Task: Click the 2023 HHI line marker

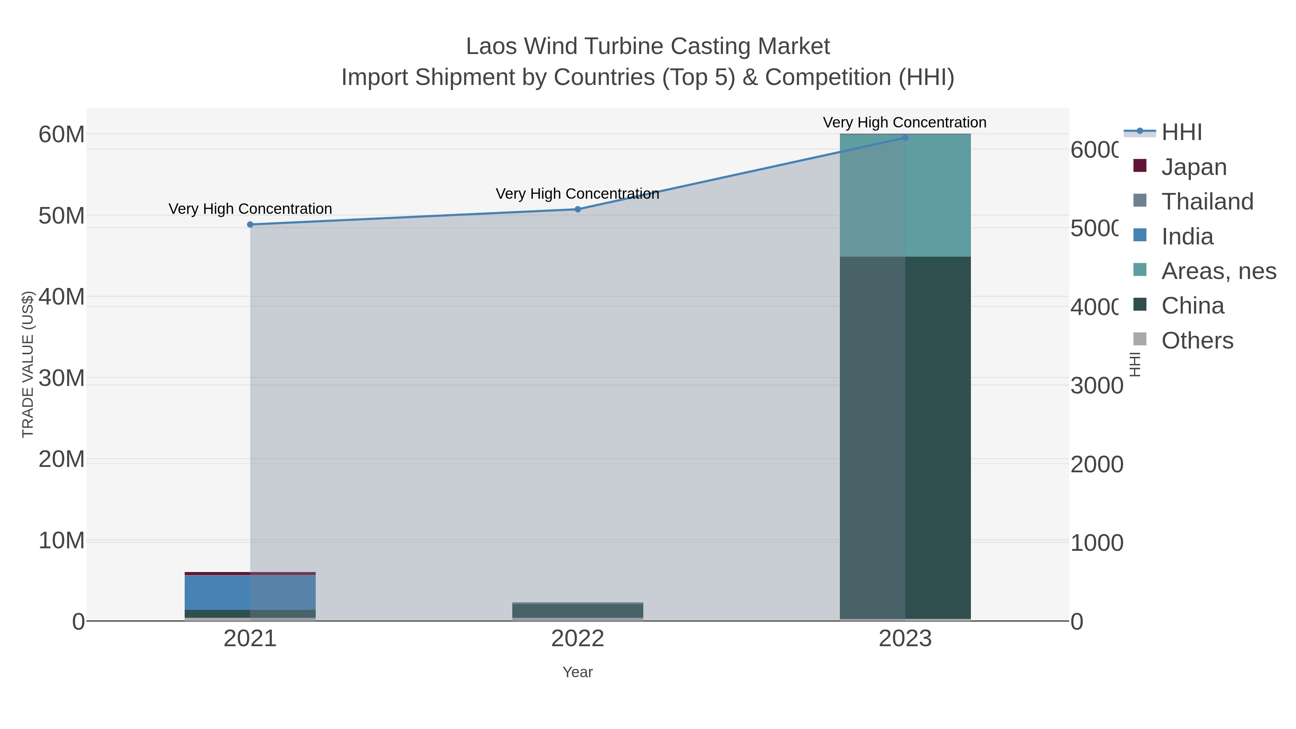Action: tap(905, 138)
